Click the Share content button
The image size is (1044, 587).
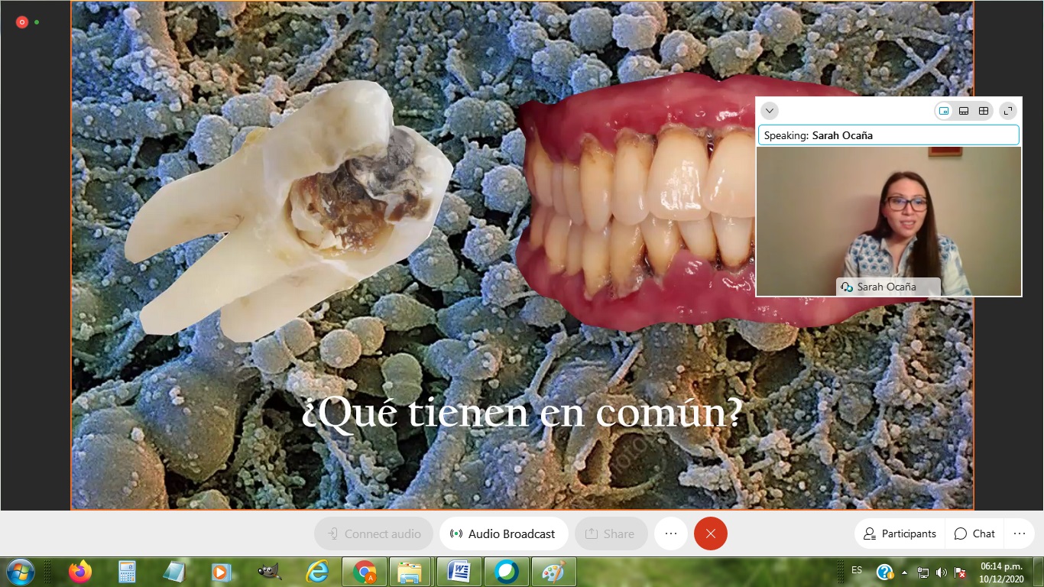click(611, 533)
